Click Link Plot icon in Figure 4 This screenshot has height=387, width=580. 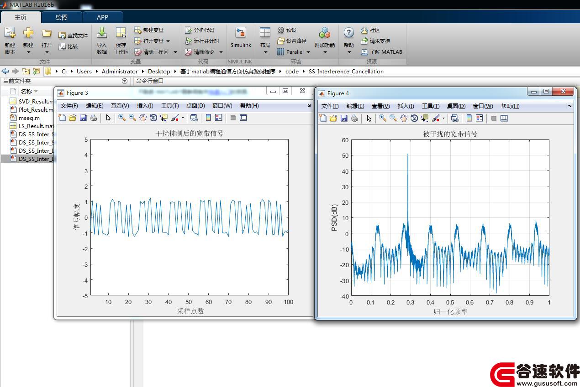click(454, 118)
